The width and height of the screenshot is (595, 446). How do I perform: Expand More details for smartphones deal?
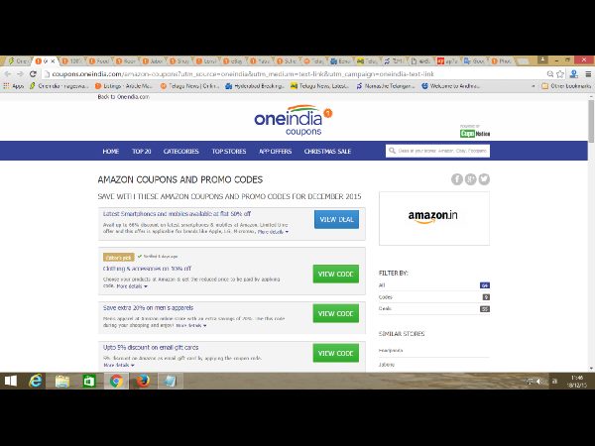point(273,232)
